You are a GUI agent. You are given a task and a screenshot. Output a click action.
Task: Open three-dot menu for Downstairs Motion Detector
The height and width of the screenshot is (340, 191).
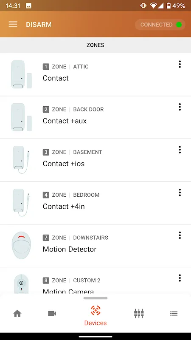(x=180, y=235)
